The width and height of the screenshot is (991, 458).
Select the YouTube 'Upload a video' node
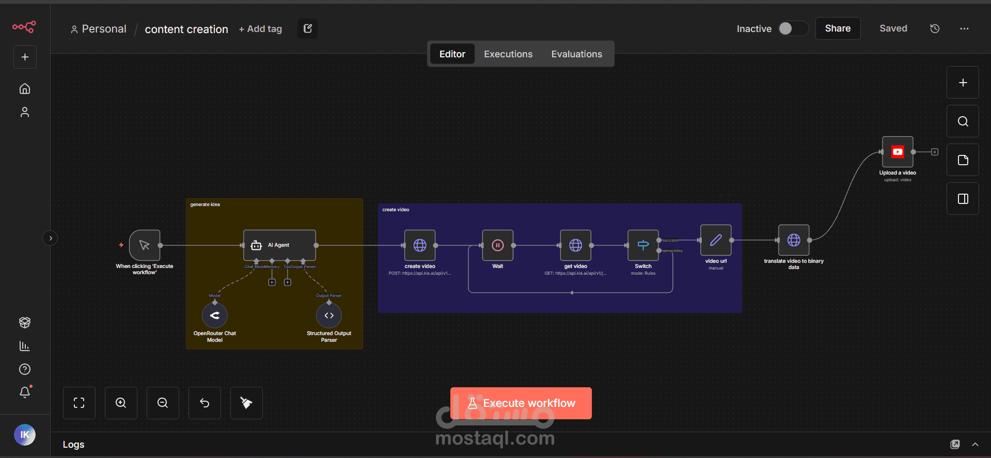click(898, 152)
